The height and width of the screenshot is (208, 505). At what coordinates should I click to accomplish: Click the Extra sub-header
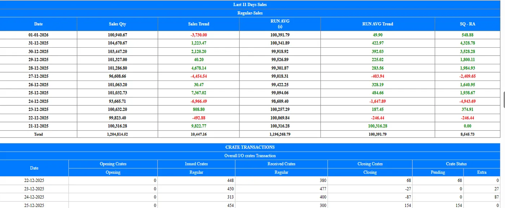482,172
